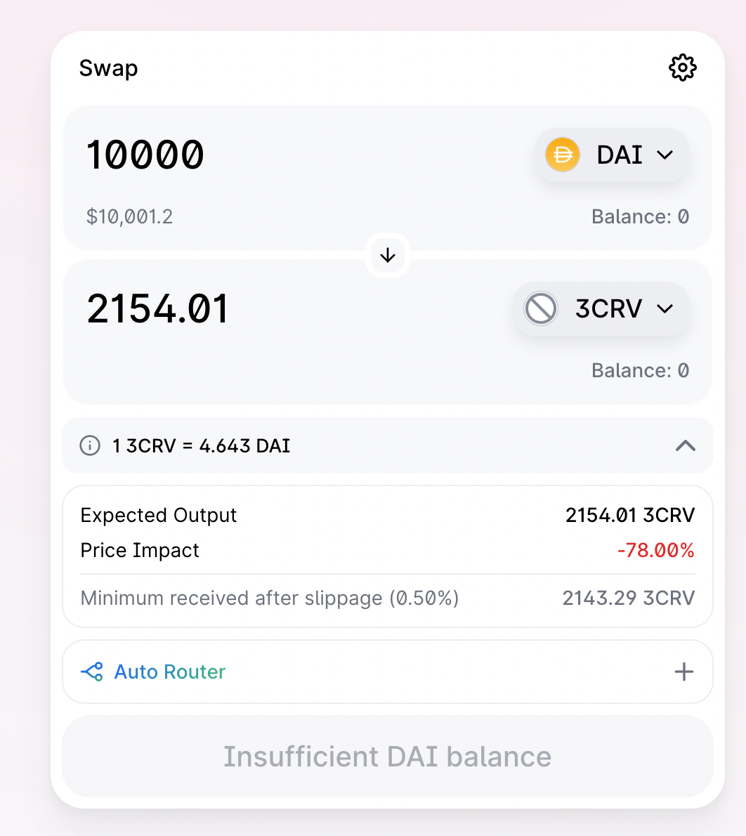Screen dimensions: 746x836
Task: Click the Swap heading title
Action: [x=108, y=68]
